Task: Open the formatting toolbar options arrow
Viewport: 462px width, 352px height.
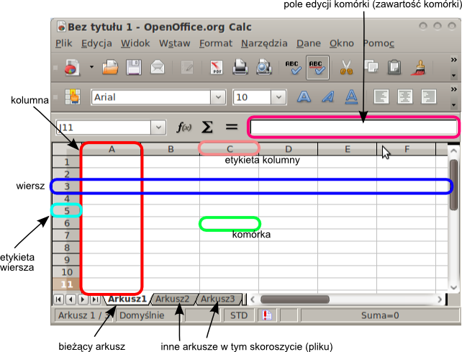Action: click(454, 105)
